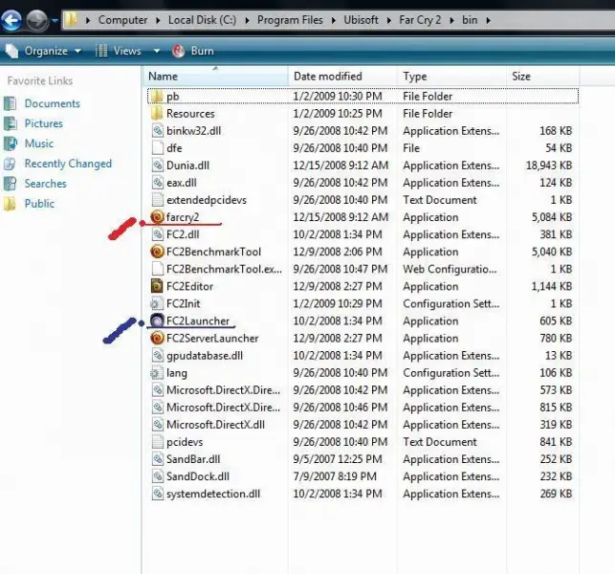Select the FC2.dll file icon
Image resolution: width=615 pixels, height=574 pixels.
(x=157, y=234)
